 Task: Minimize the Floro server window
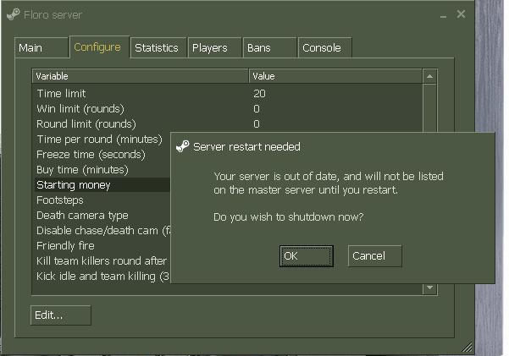coord(444,15)
